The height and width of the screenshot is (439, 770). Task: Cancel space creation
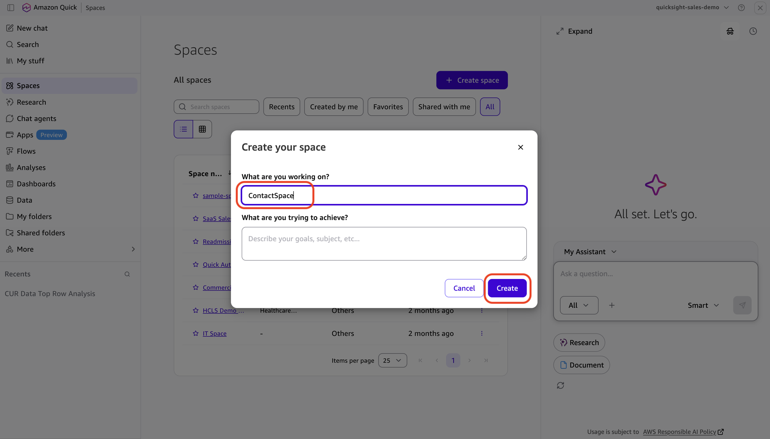point(464,288)
